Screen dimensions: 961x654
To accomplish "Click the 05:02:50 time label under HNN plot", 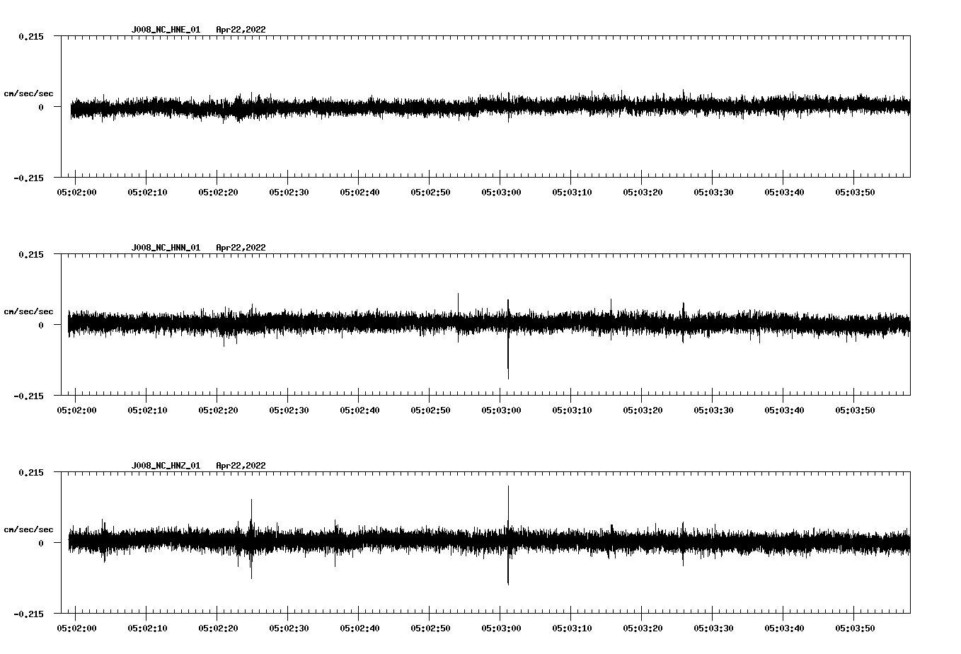I will [430, 410].
